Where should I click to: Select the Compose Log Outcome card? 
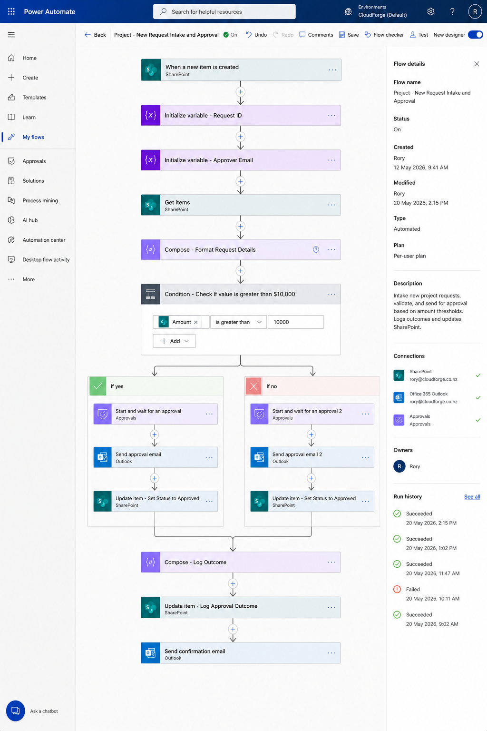click(x=241, y=563)
